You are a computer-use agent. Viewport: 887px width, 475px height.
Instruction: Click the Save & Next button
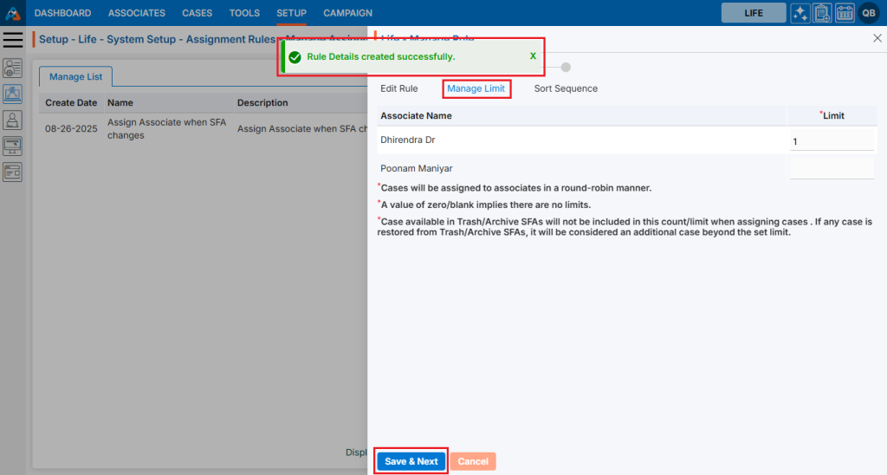pyautogui.click(x=411, y=461)
